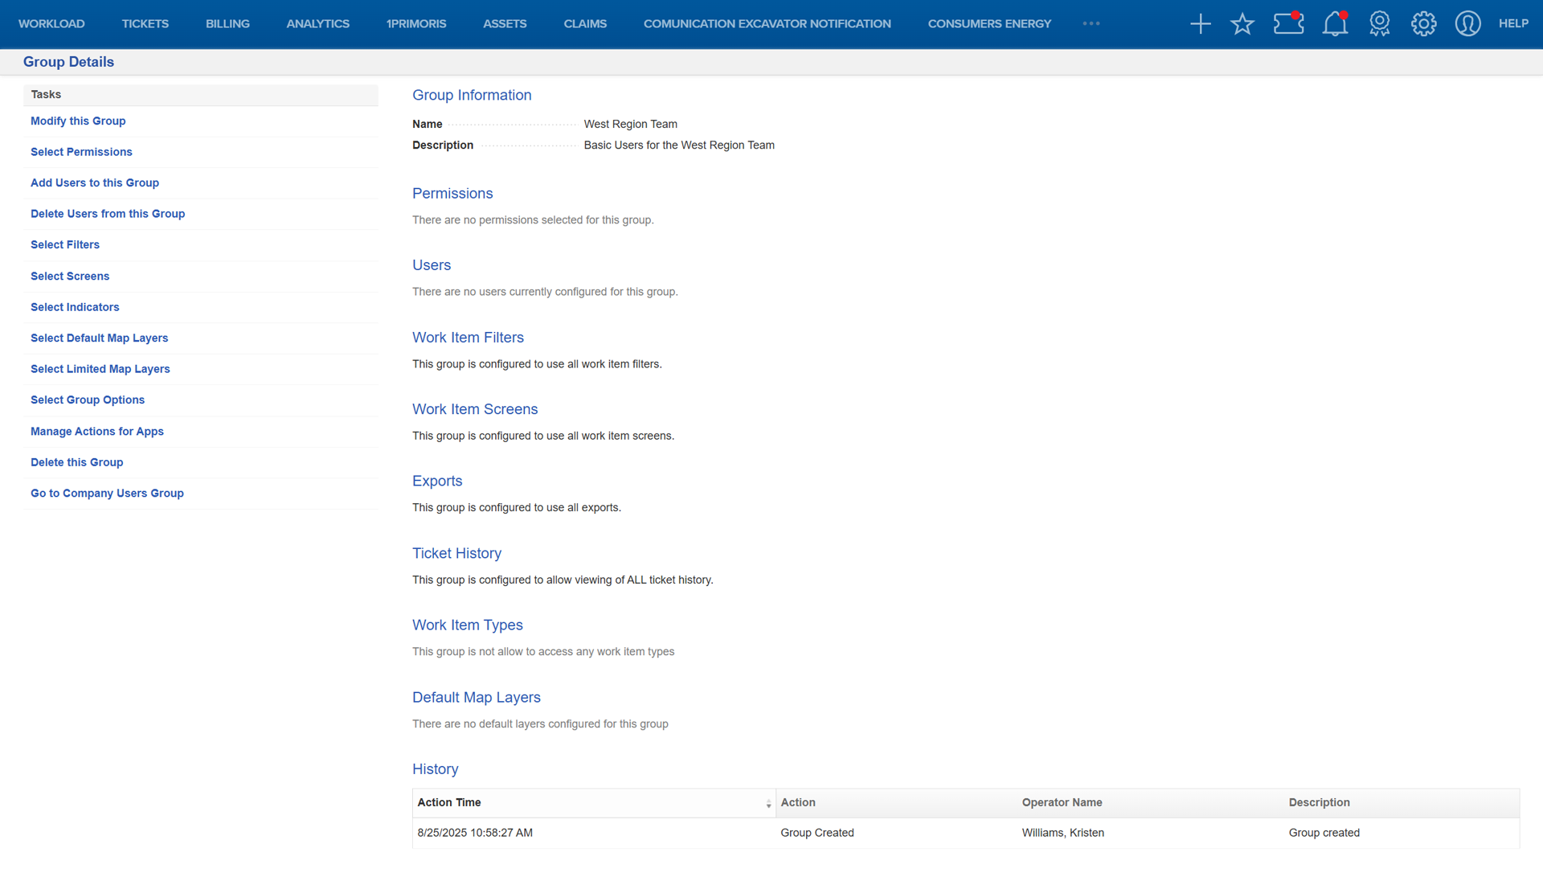
Task: Open favorites star icon
Action: click(x=1242, y=24)
